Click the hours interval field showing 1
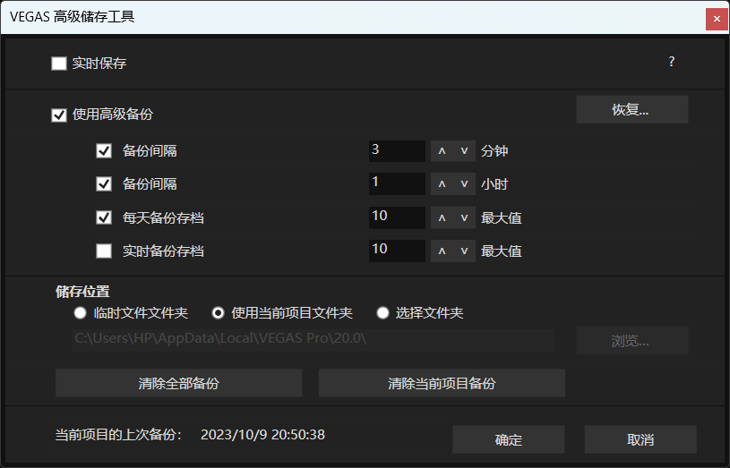This screenshot has height=468, width=730. 397,183
